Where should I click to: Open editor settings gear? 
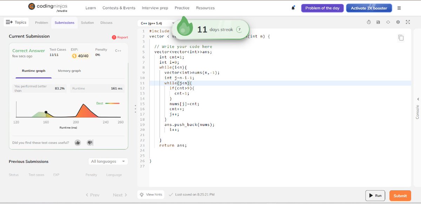(x=398, y=22)
